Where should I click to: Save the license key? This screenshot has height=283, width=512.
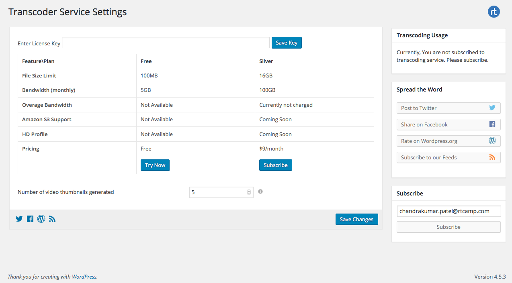tap(287, 43)
